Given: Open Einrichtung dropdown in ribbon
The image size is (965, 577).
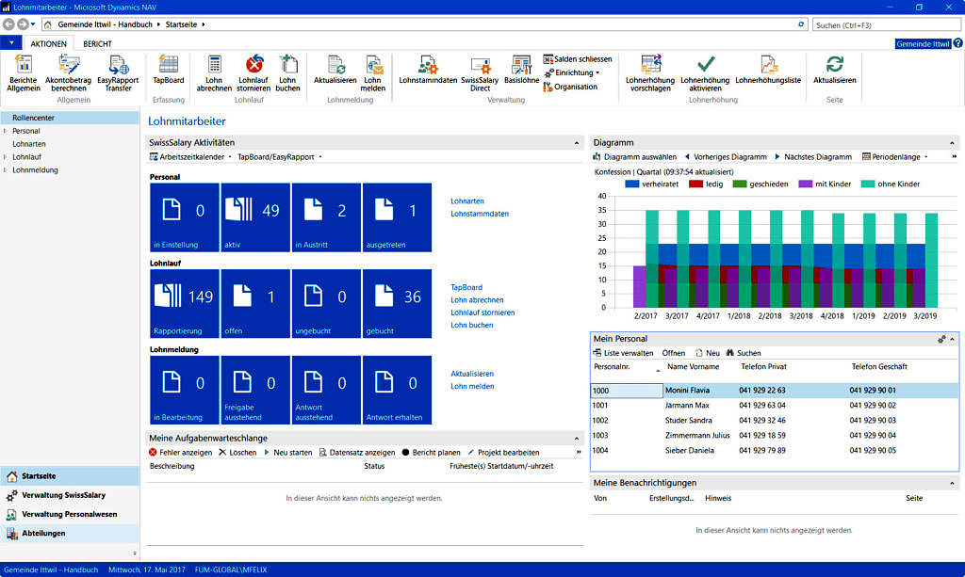Looking at the screenshot, I should point(572,72).
